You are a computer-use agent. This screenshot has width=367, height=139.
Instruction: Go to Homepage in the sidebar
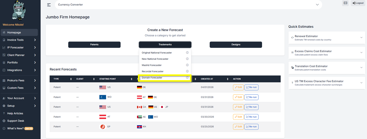point(19,32)
